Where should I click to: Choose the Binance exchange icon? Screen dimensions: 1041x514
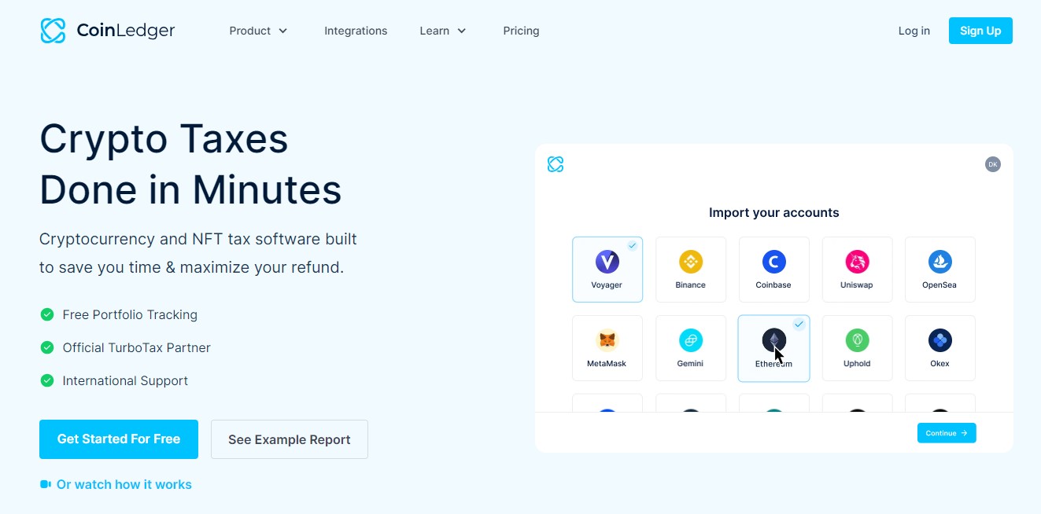(690, 261)
